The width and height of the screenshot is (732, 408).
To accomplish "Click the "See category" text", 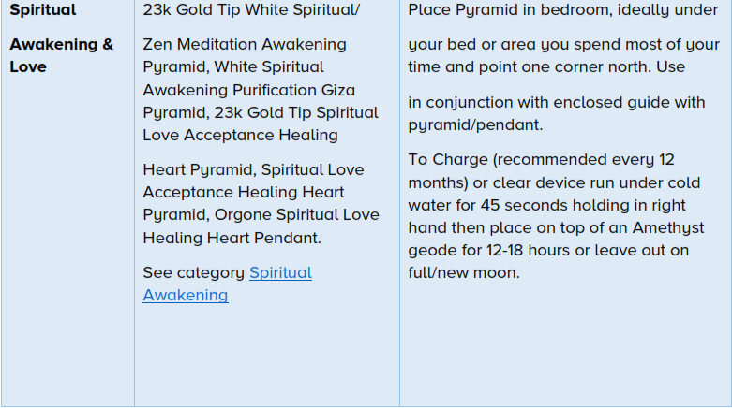I will pos(193,273).
